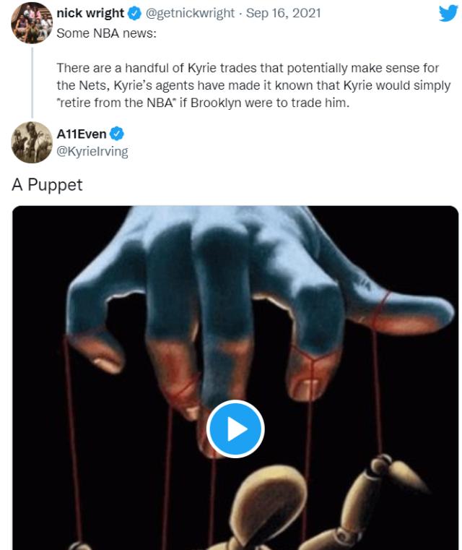Click the verified badge beside A11Even
Screen dimensions: 462x550
pos(117,134)
